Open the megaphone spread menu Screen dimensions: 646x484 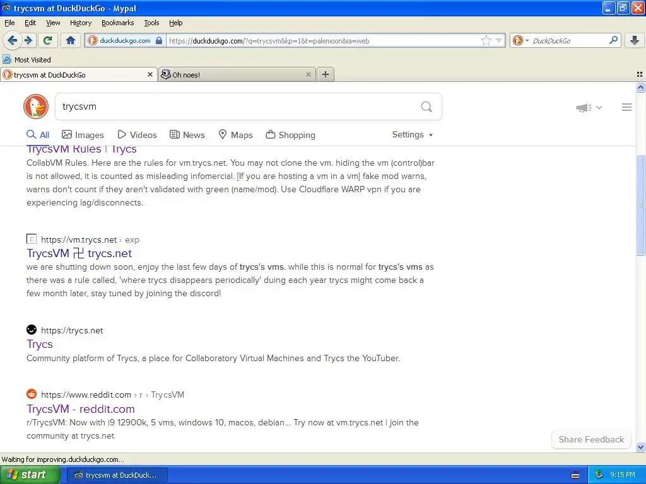(x=589, y=107)
